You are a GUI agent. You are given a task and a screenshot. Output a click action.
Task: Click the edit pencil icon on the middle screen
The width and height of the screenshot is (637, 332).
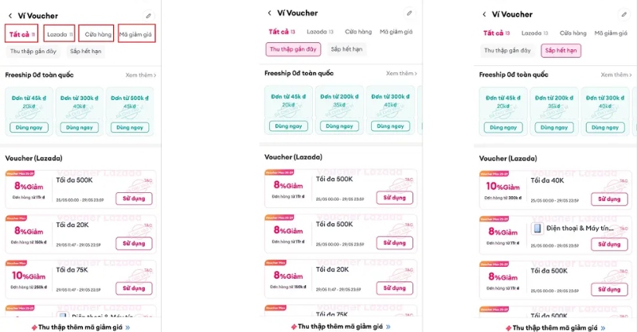pos(409,14)
